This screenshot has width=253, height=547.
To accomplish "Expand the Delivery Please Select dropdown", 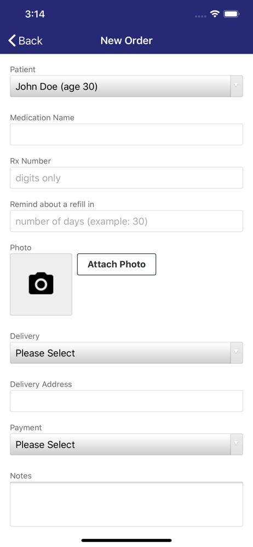I will pyautogui.click(x=127, y=353).
